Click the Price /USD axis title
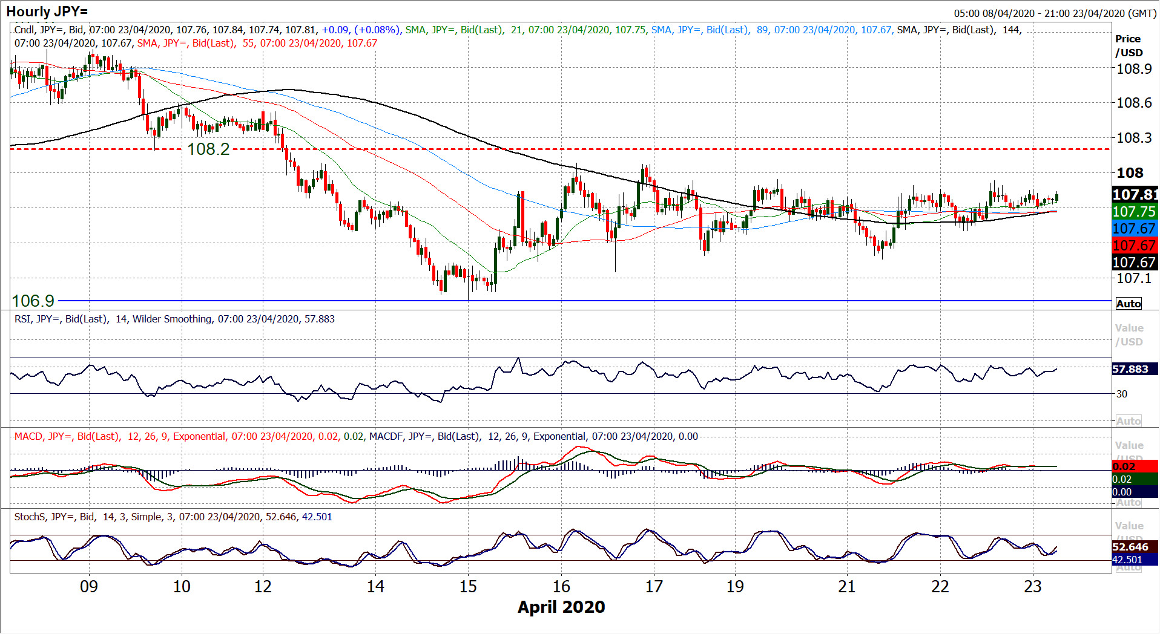Viewport: 1160px width, 634px height. coord(1129,45)
